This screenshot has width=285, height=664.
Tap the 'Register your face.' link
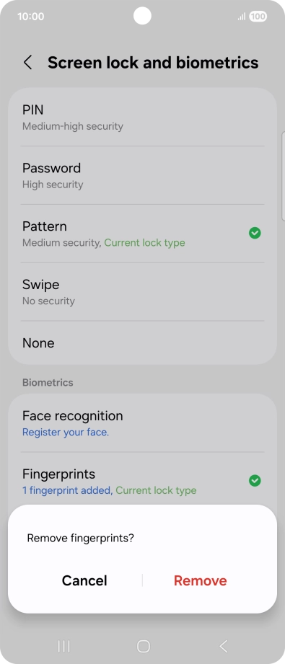click(66, 433)
